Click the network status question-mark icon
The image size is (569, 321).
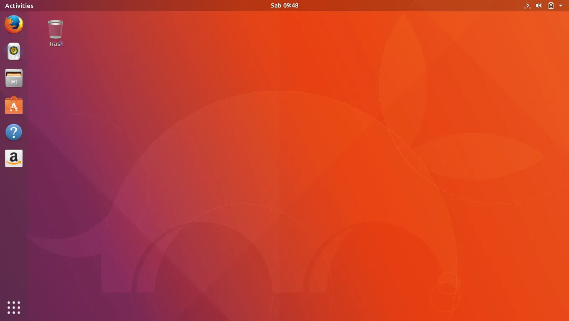coord(527,5)
